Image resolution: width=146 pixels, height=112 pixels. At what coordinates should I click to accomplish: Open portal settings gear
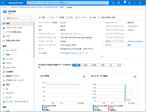pos(129,3)
